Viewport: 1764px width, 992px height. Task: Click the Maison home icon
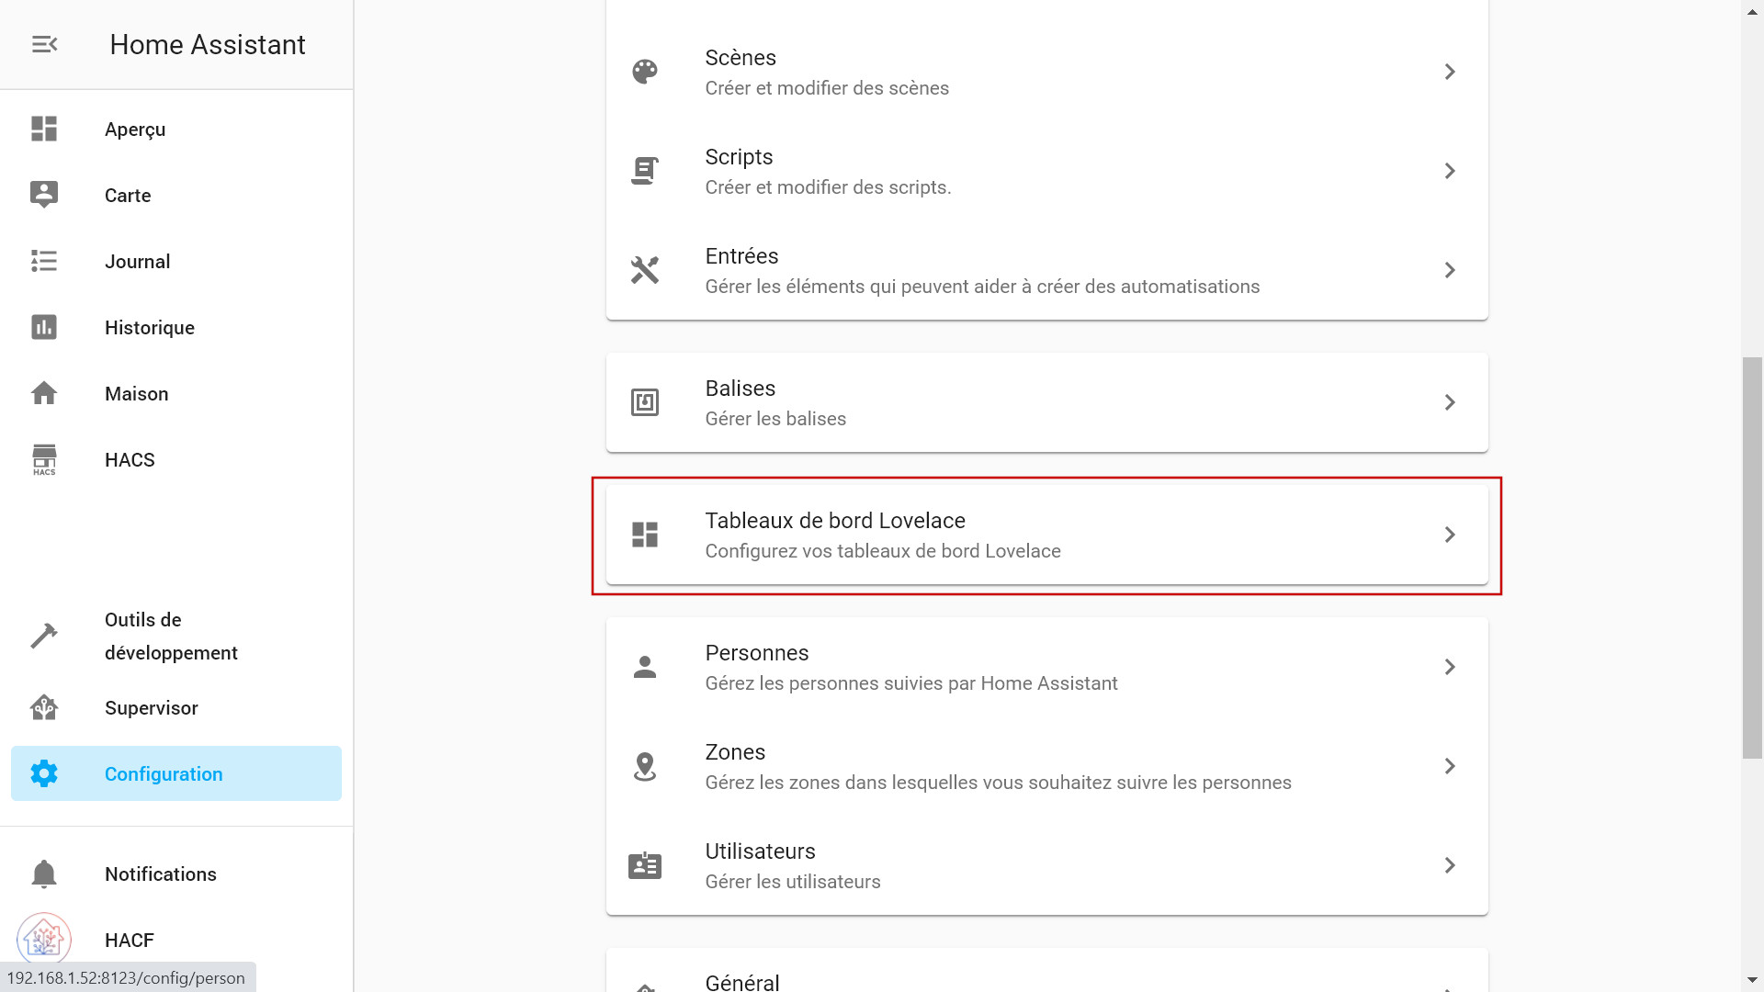44,393
